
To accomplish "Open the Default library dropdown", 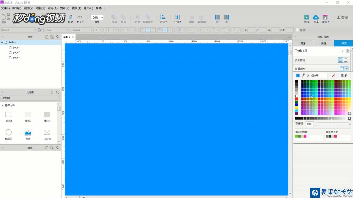I will pyautogui.click(x=30, y=98).
